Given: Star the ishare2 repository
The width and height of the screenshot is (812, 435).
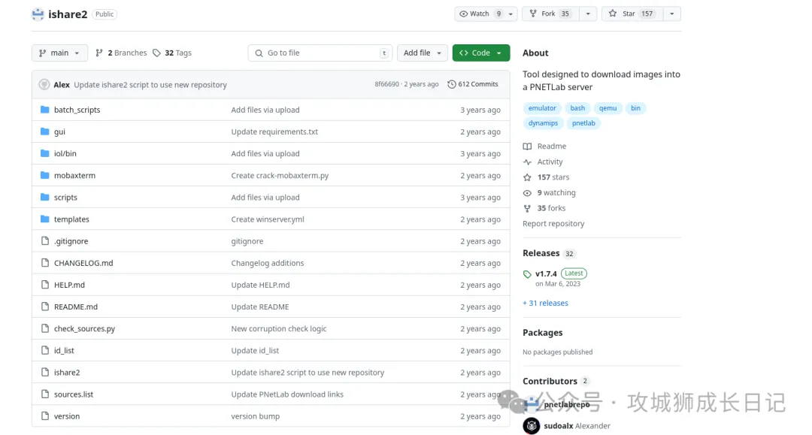Looking at the screenshot, I should pos(630,14).
